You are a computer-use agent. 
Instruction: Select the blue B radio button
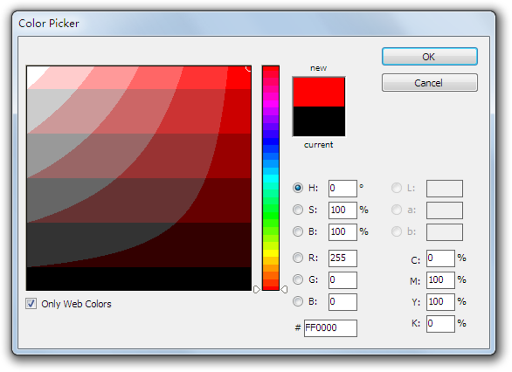tap(298, 301)
